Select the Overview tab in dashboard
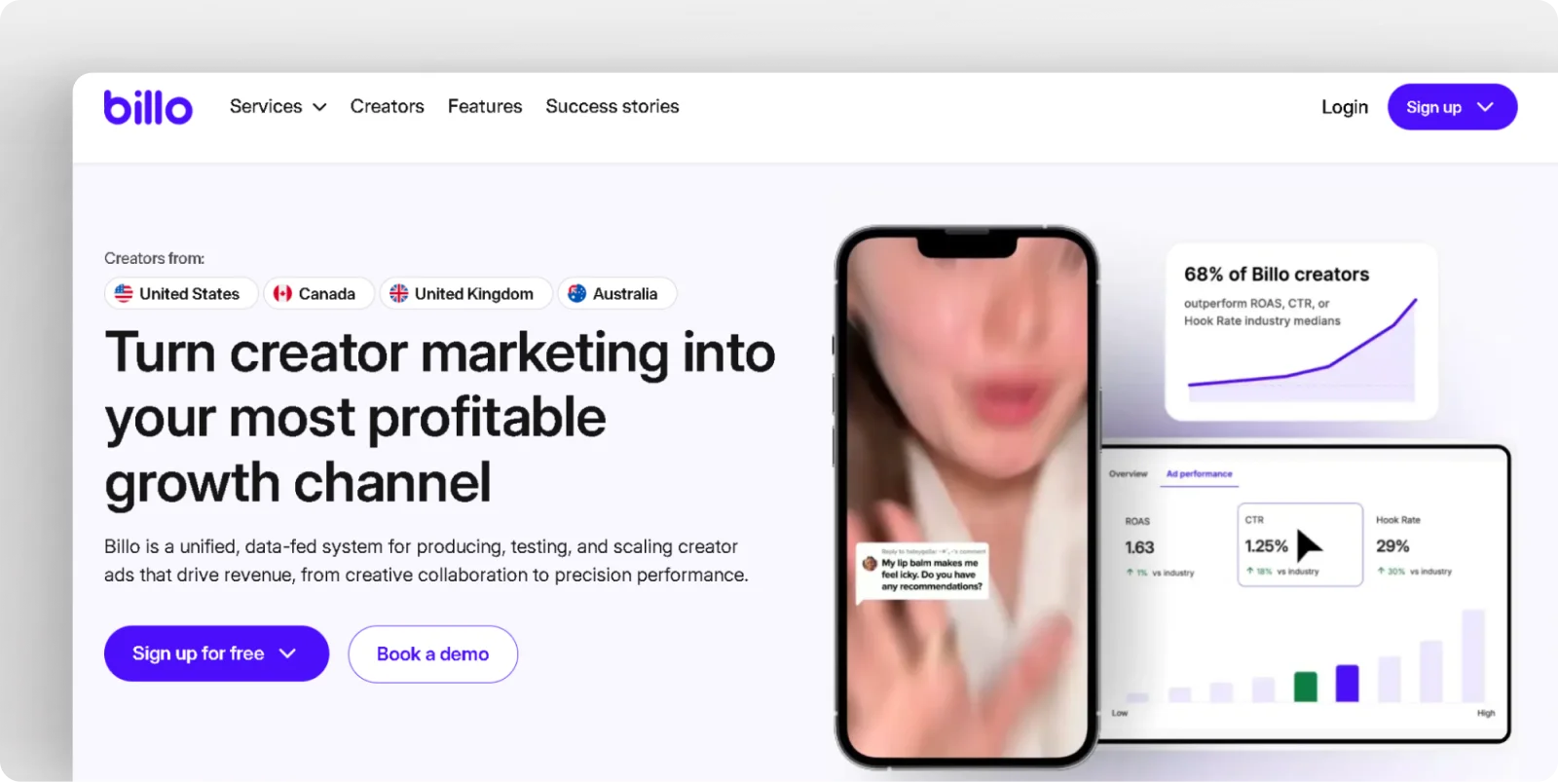The width and height of the screenshot is (1558, 782). click(1128, 474)
